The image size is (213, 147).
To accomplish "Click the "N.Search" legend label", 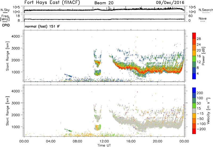I will [x=206, y=10].
